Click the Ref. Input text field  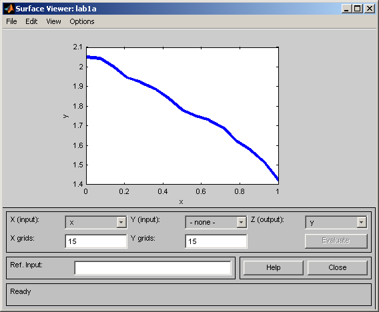coord(153,268)
